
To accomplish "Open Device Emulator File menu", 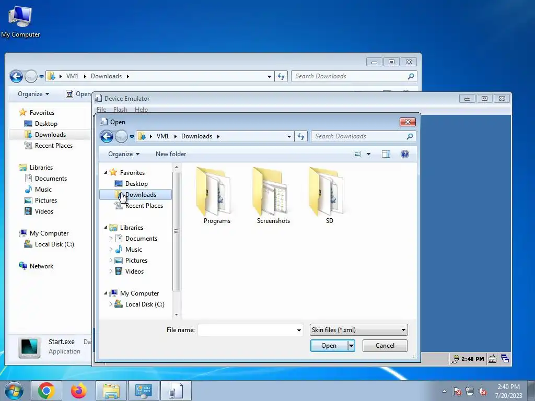I will (x=101, y=110).
